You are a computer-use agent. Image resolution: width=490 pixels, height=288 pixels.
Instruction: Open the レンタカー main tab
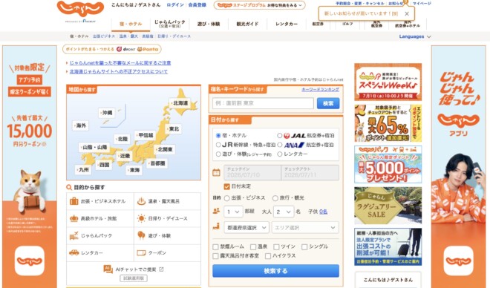[287, 24]
